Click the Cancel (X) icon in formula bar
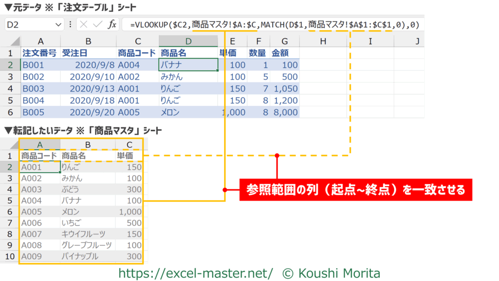499x281 pixels. pyautogui.click(x=84, y=24)
